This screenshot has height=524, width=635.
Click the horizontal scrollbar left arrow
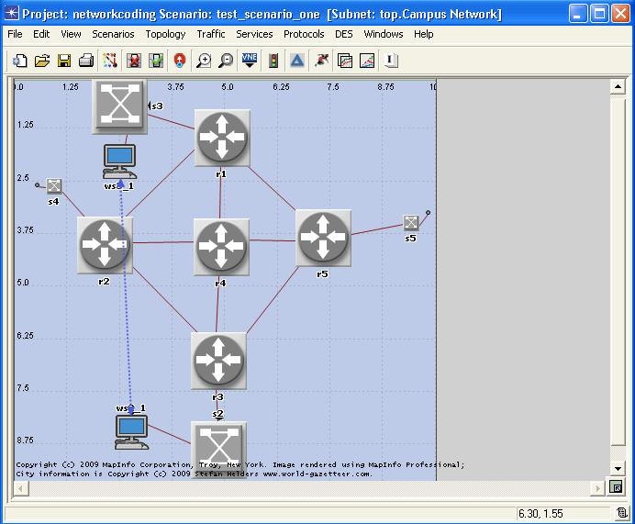tap(20, 488)
